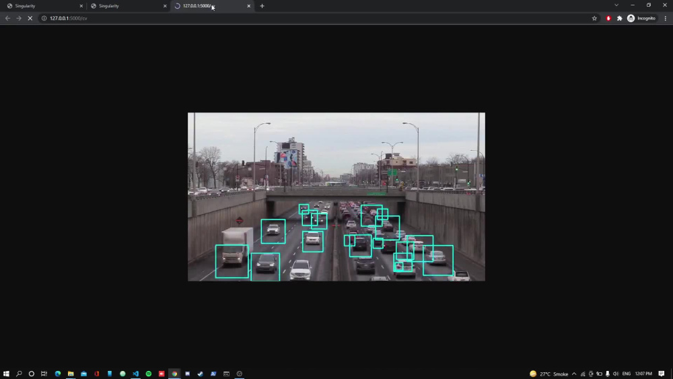This screenshot has height=379, width=673.
Task: Restore down the Chrome window
Action: (x=649, y=5)
